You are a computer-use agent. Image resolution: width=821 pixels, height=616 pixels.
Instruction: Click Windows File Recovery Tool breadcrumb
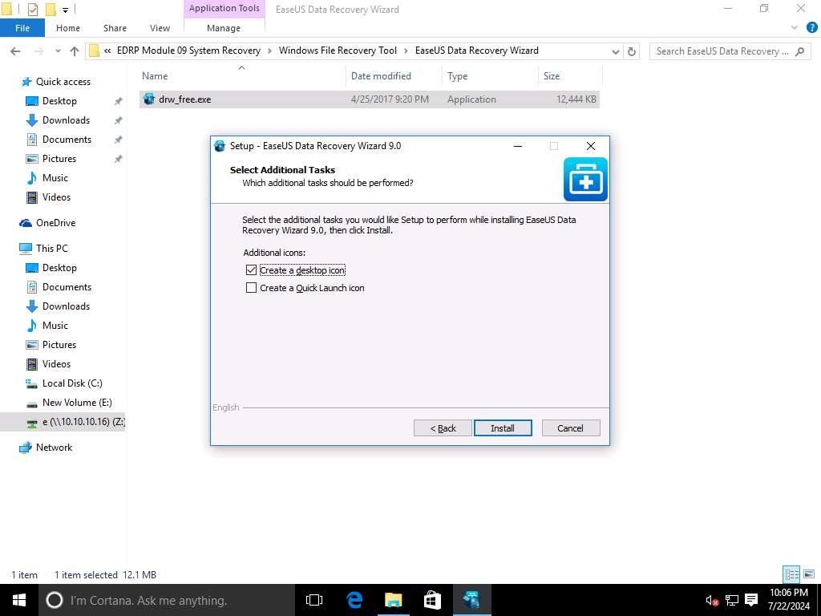coord(338,51)
